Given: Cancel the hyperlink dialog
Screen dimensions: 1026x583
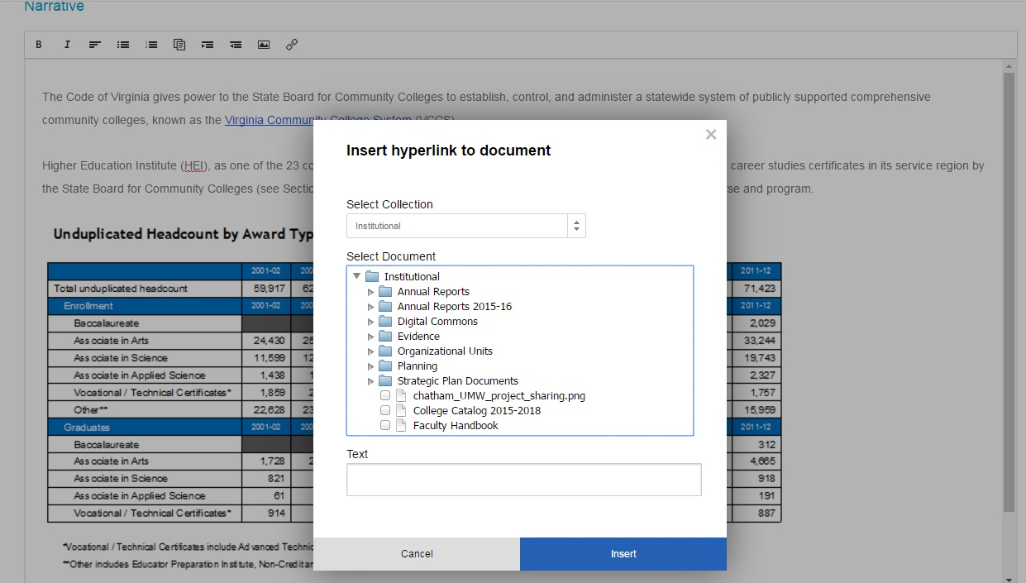Looking at the screenshot, I should (x=417, y=553).
